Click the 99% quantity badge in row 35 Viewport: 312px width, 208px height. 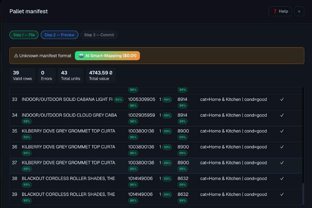[x=167, y=131]
